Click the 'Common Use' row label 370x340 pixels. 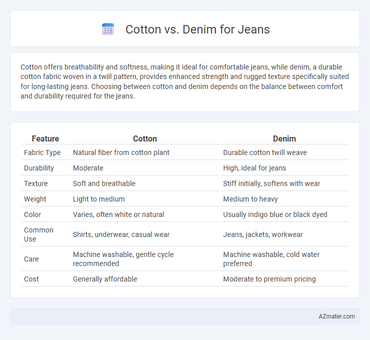tap(38, 234)
